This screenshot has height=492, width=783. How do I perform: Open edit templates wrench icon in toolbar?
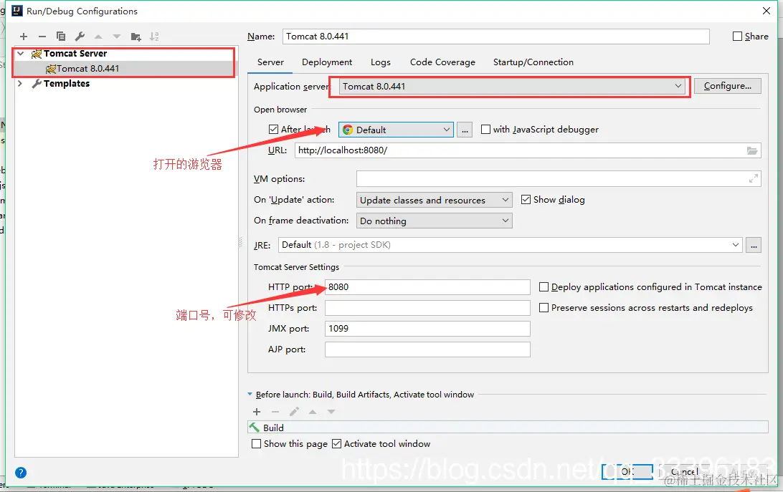(x=80, y=37)
